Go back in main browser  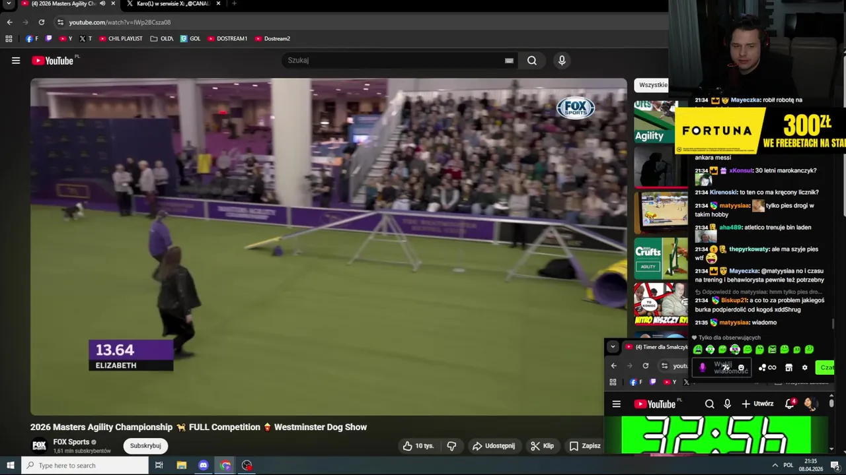(9, 22)
